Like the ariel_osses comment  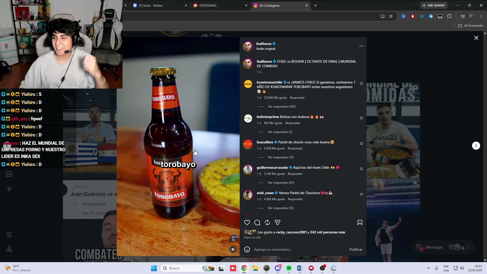coord(361,194)
